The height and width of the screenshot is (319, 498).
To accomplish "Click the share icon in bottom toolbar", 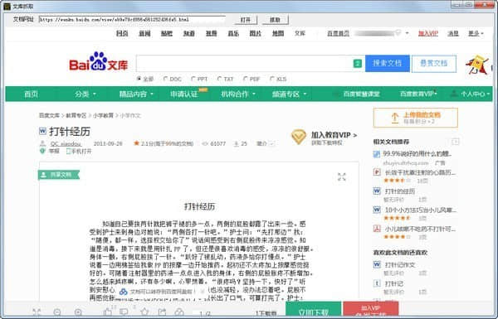I will pos(162,312).
